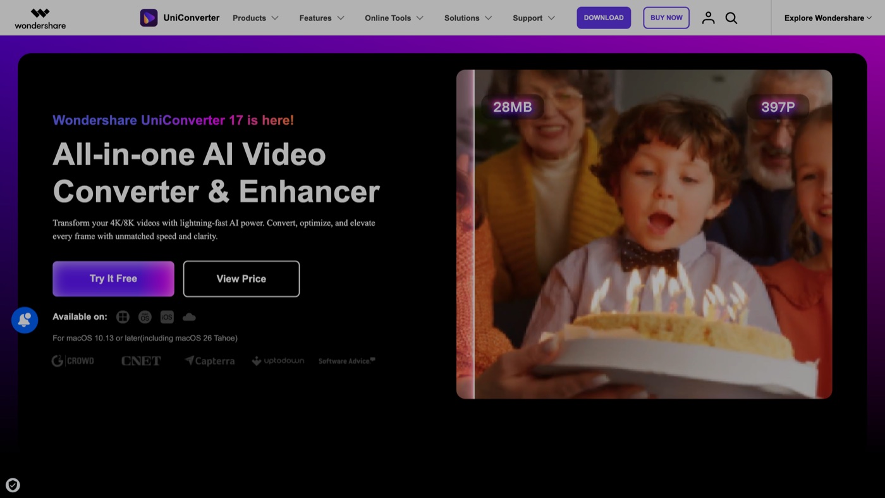Open the Solutions menu item
885x498 pixels.
(461, 18)
